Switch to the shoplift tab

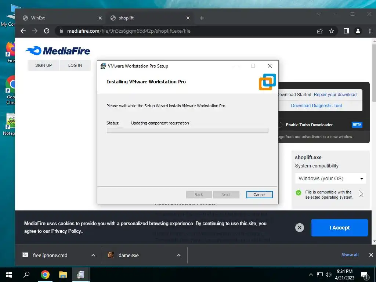(150, 18)
